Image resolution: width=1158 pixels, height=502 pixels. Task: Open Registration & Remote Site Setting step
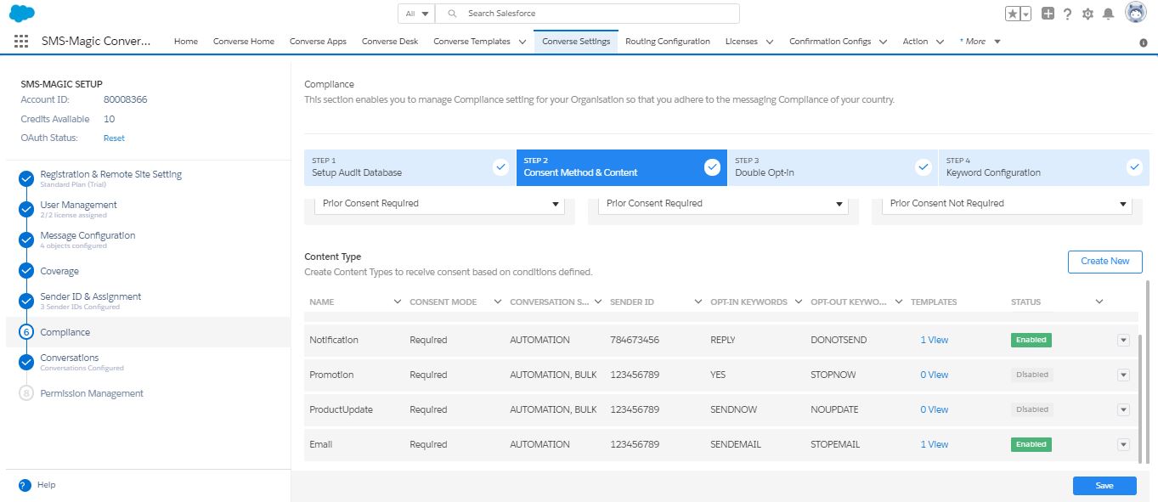click(x=110, y=174)
